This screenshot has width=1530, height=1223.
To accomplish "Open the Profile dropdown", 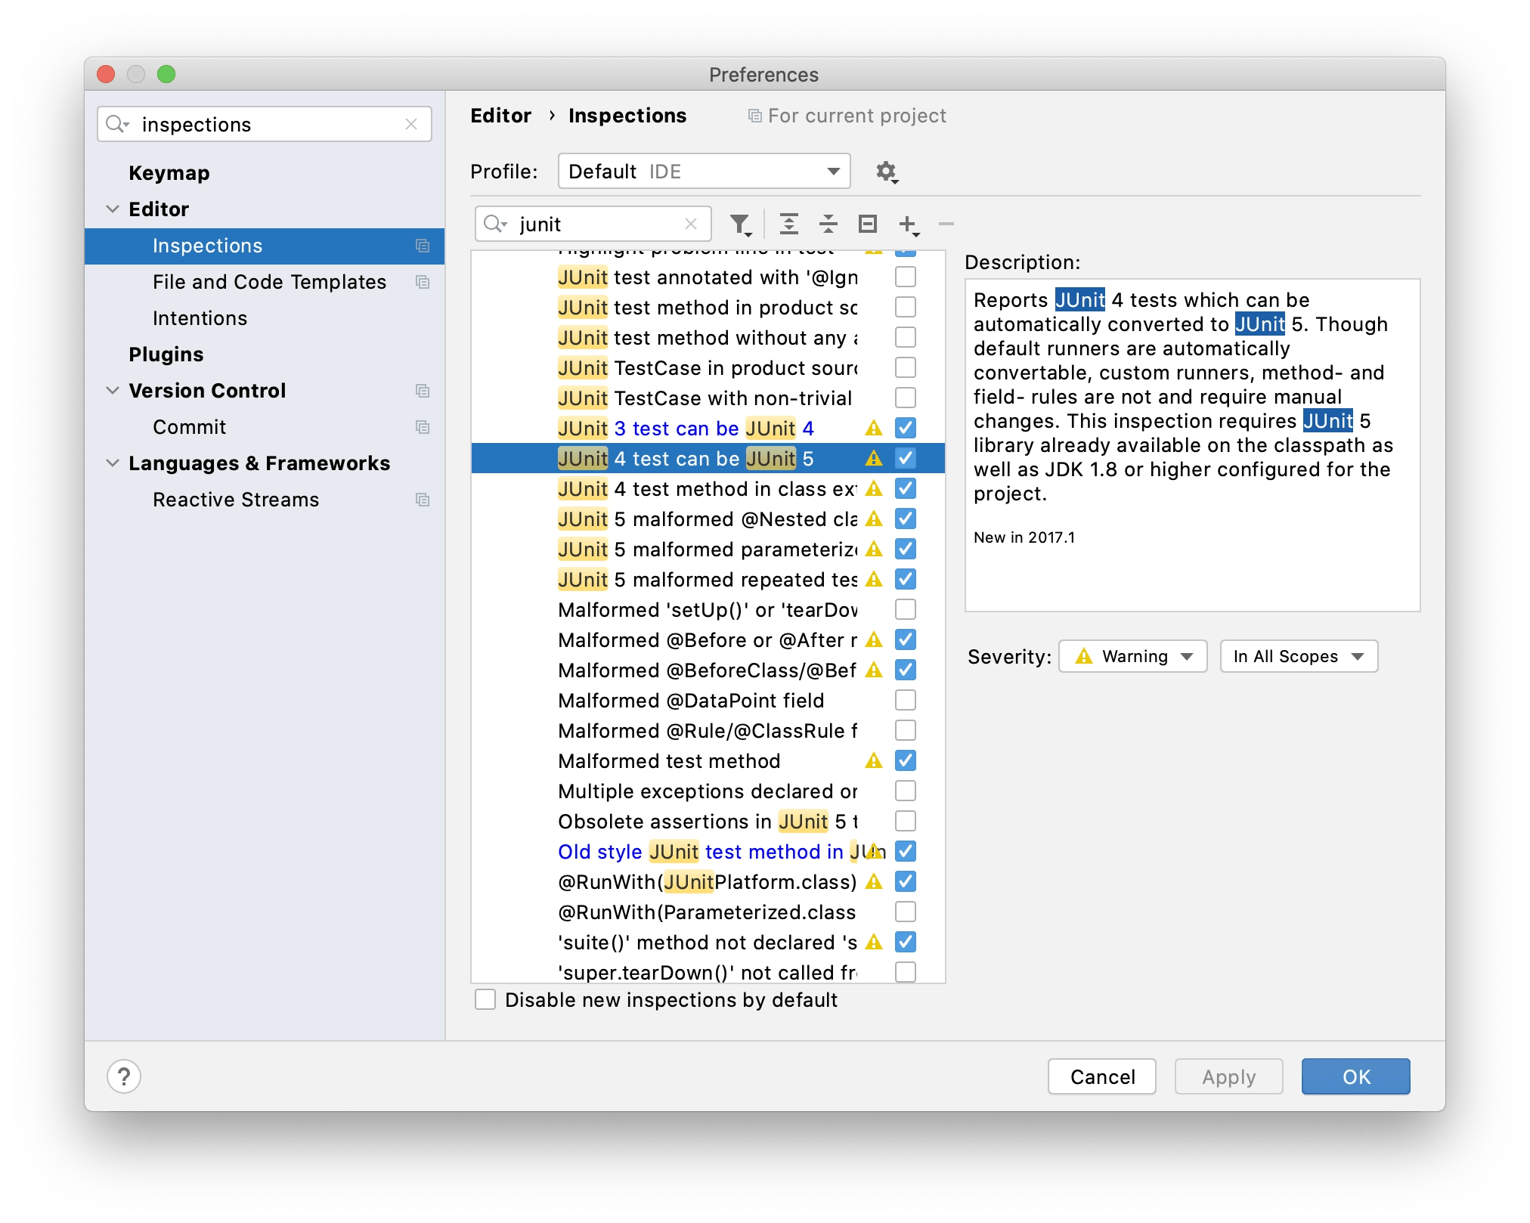I will 703,171.
